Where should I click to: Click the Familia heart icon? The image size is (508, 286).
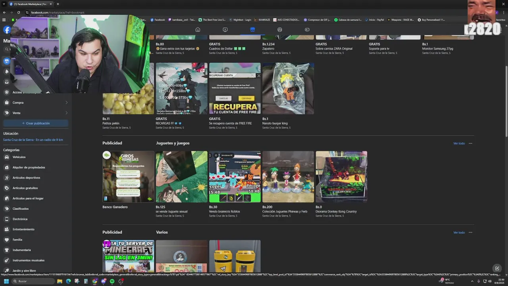(x=7, y=240)
